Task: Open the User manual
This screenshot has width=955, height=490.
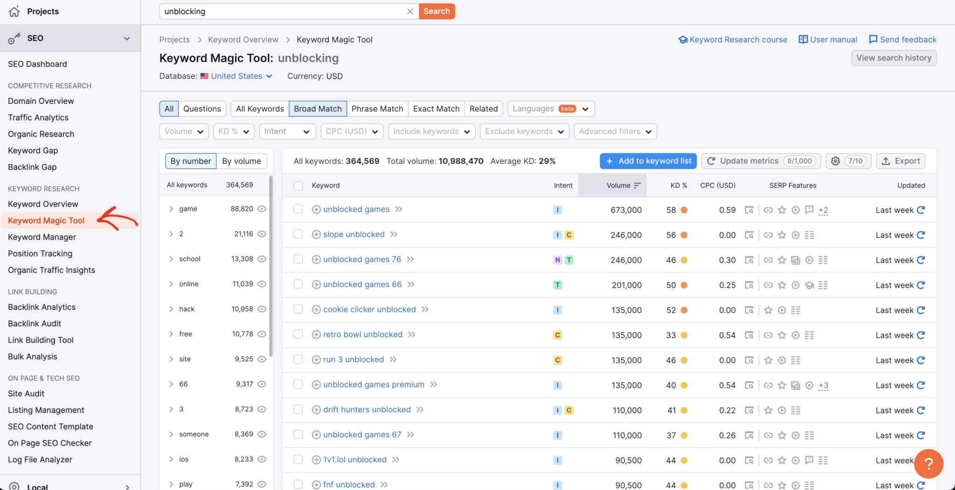Action: (832, 40)
